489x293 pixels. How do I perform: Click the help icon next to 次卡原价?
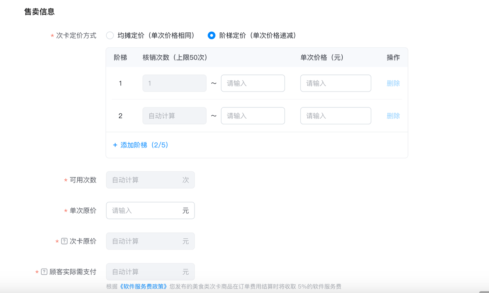64,241
